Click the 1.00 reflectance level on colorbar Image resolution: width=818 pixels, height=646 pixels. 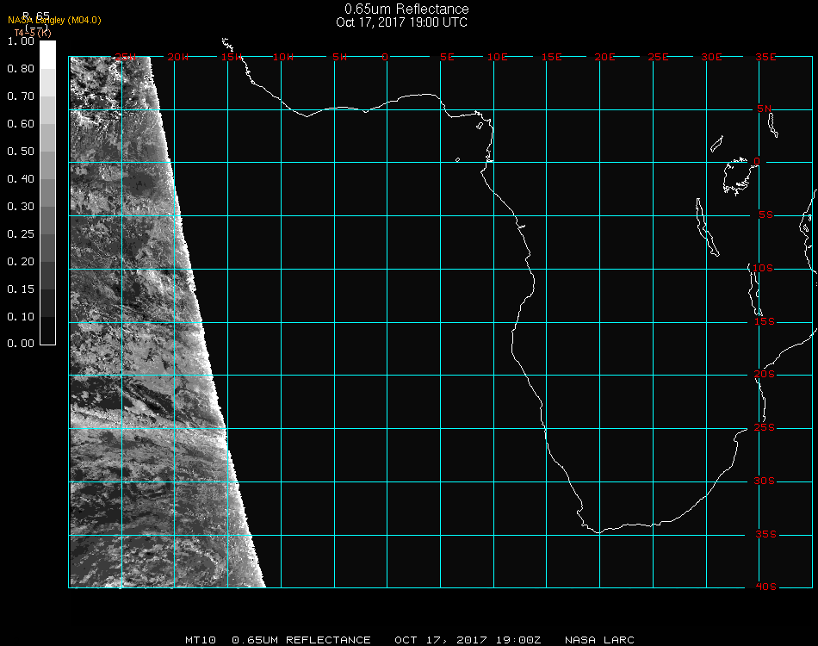21,41
